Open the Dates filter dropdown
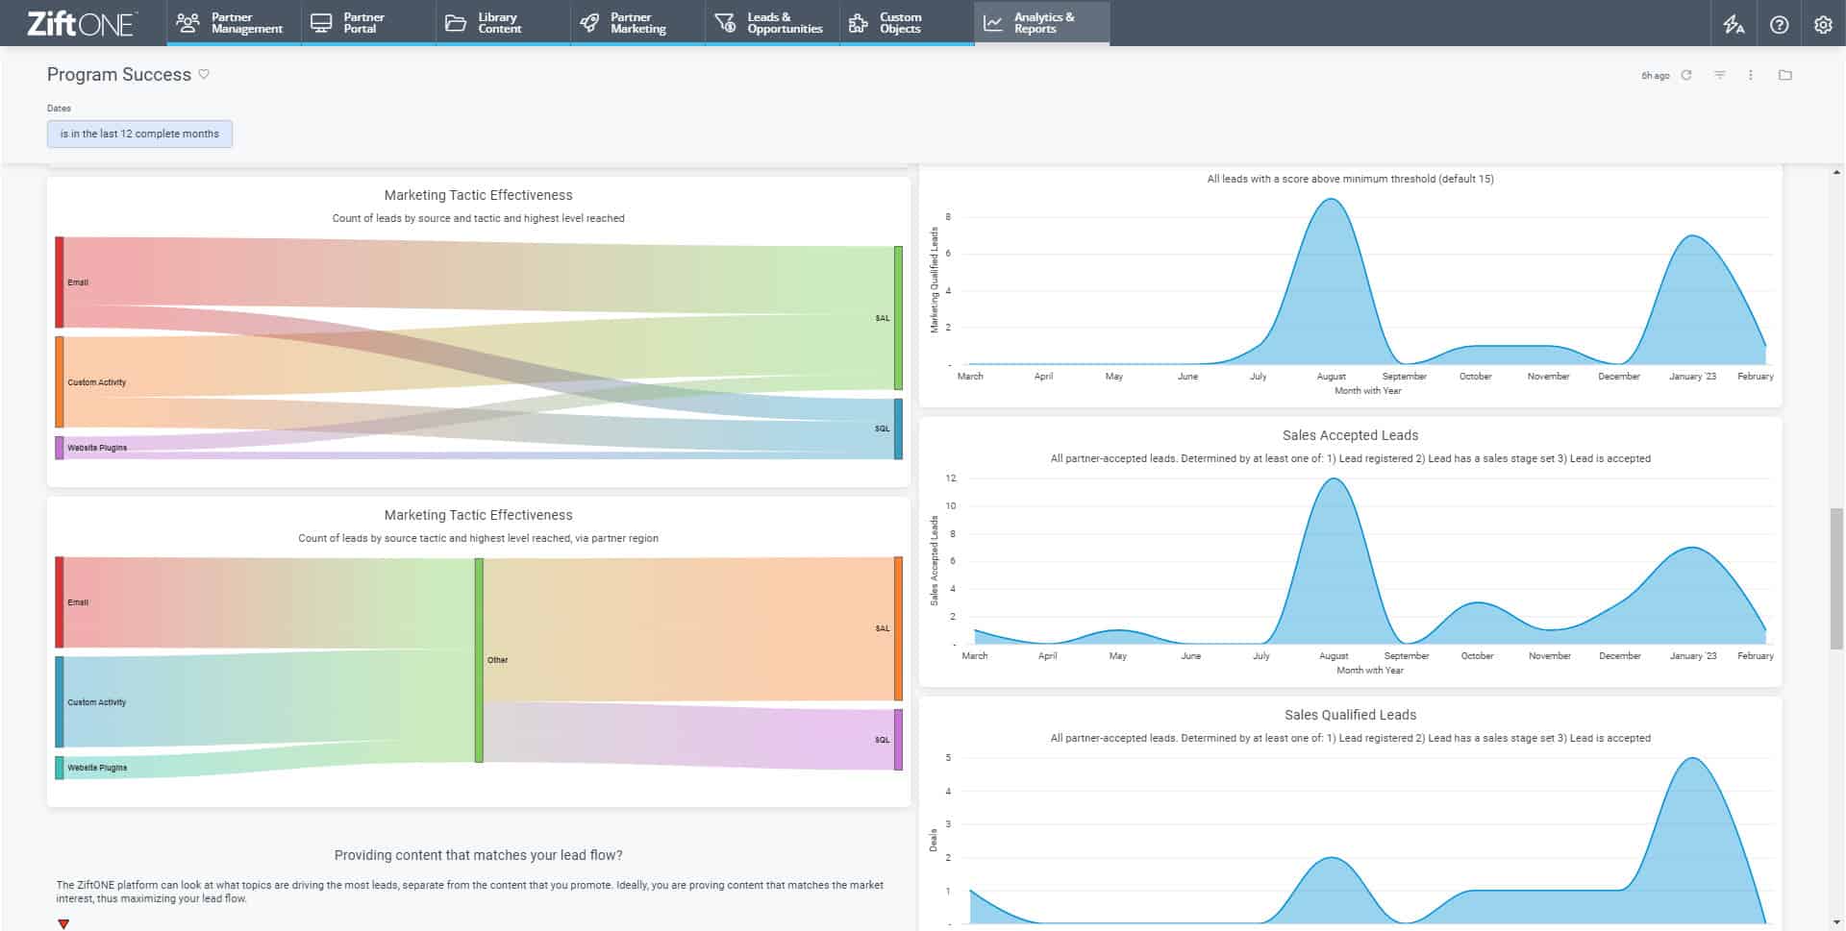The width and height of the screenshot is (1846, 931). (x=139, y=134)
